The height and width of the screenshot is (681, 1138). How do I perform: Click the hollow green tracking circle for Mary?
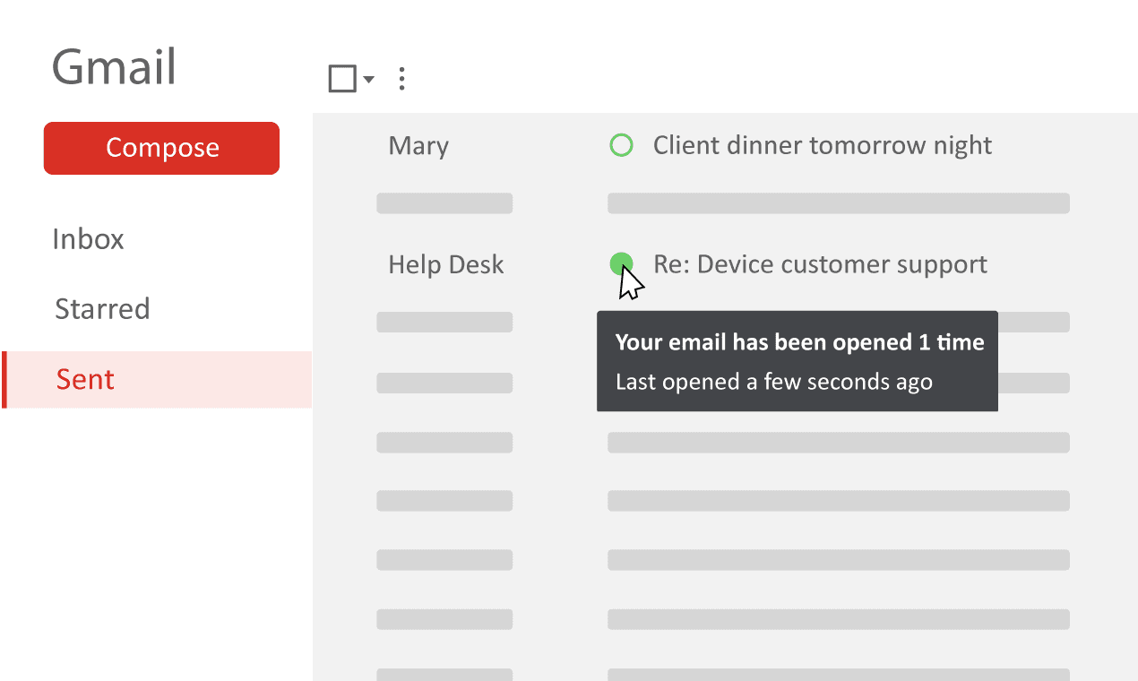click(x=621, y=145)
